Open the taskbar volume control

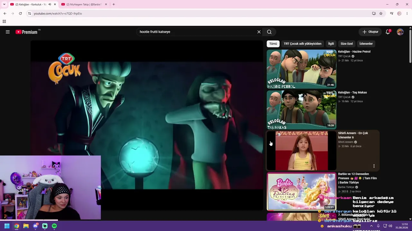click(390, 226)
